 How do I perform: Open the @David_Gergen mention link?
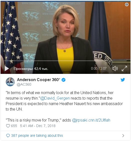point(55,98)
